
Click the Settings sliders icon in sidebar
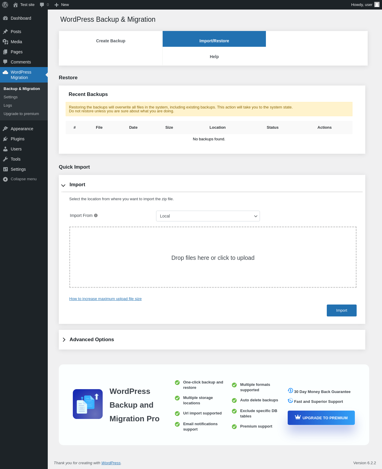click(5, 169)
